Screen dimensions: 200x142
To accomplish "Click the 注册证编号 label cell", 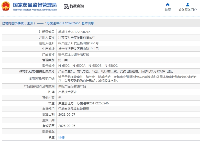I will (x=47, y=32).
